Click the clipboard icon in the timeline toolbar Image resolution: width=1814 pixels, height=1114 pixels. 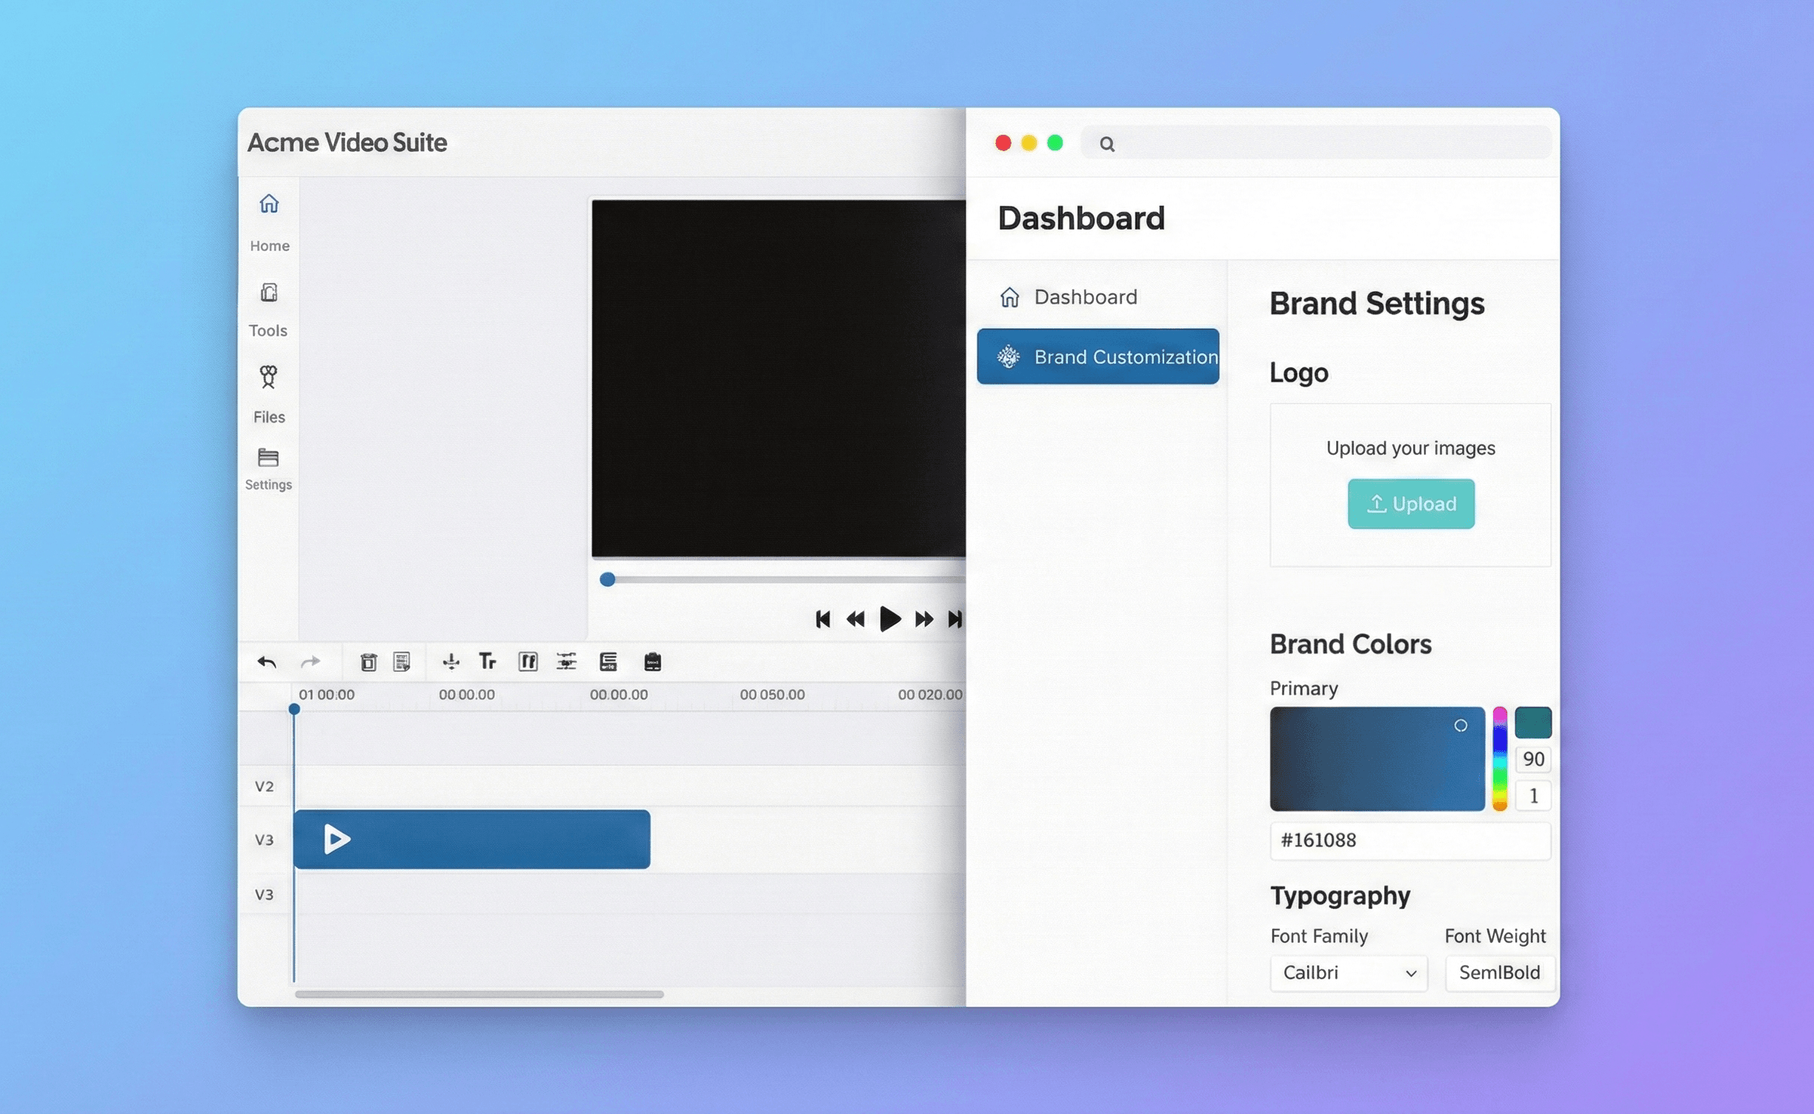click(652, 661)
